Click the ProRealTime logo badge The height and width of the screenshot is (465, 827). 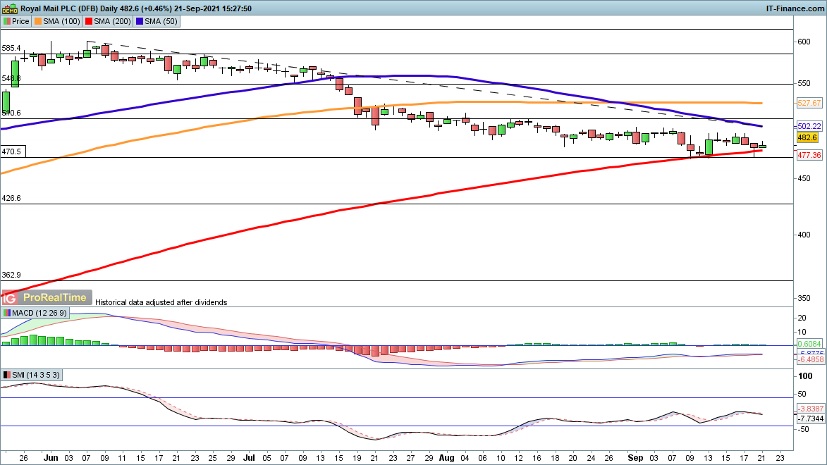[x=47, y=297]
